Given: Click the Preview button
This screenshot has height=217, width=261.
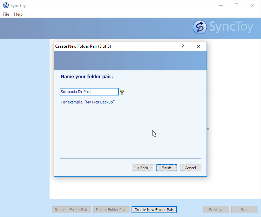Looking at the screenshot, I should coord(216,210).
